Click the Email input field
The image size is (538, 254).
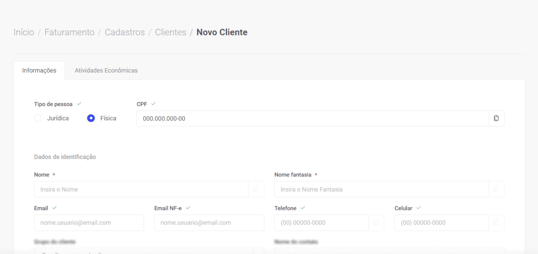(89, 223)
